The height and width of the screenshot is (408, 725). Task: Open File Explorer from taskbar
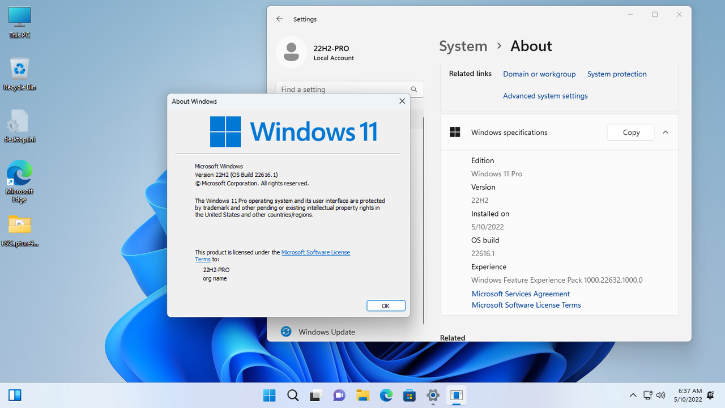[362, 395]
